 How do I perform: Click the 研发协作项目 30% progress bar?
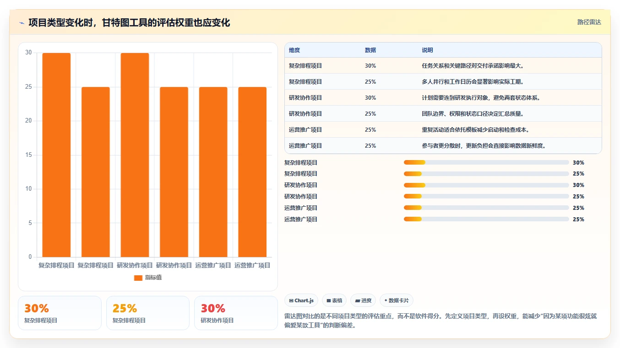(x=486, y=185)
